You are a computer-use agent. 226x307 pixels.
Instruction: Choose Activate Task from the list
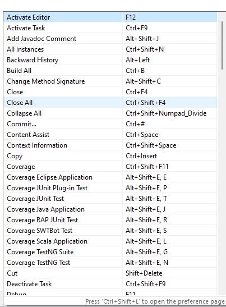(110, 28)
